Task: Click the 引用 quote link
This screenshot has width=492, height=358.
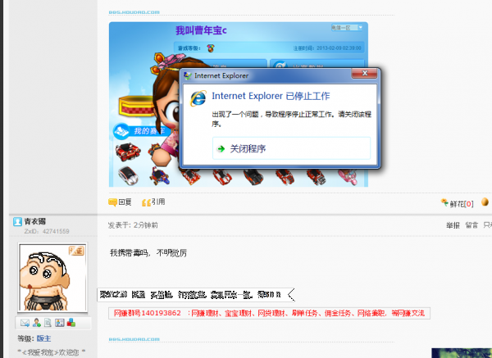Action: (x=153, y=202)
